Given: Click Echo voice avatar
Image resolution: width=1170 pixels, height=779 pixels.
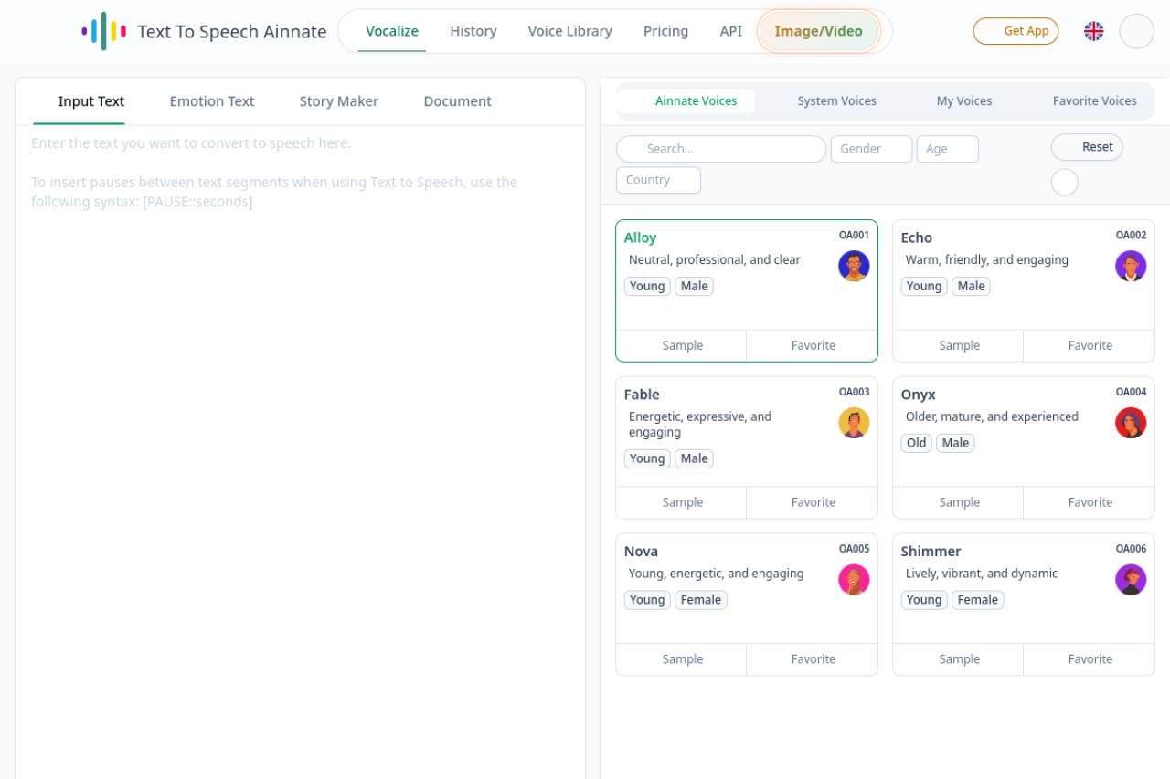Looking at the screenshot, I should [1131, 266].
